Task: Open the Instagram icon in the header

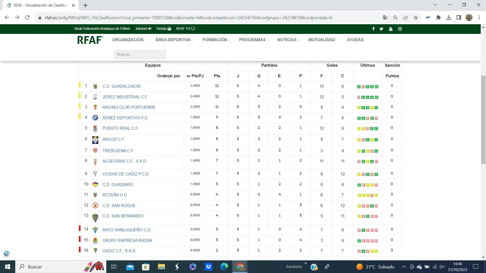Action: [x=400, y=29]
